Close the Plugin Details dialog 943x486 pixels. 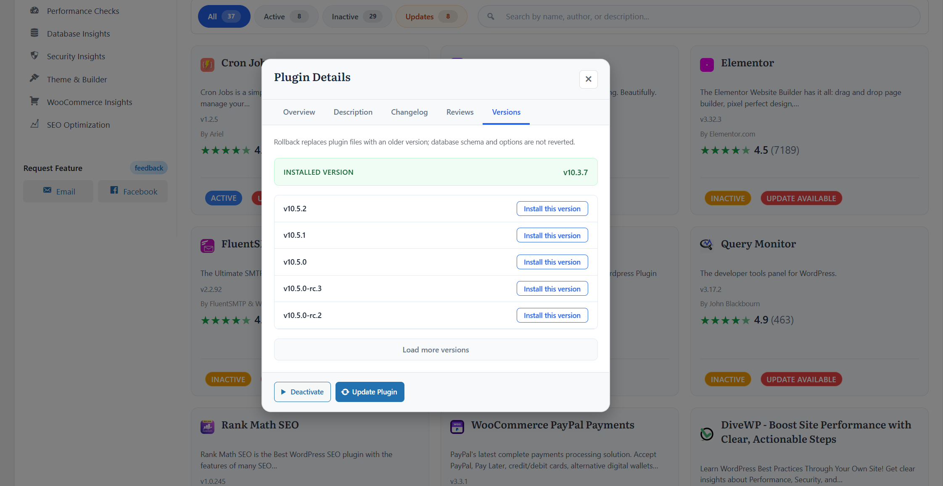coord(589,79)
